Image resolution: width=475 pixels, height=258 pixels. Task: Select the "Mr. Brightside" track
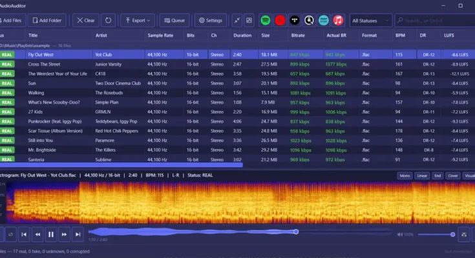[x=42, y=150]
